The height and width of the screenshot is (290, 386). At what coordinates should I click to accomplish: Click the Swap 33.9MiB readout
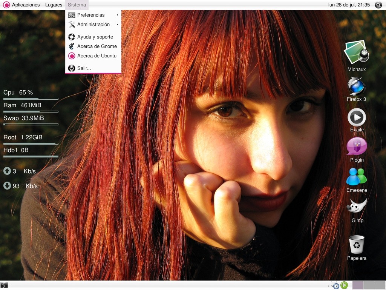24,118
